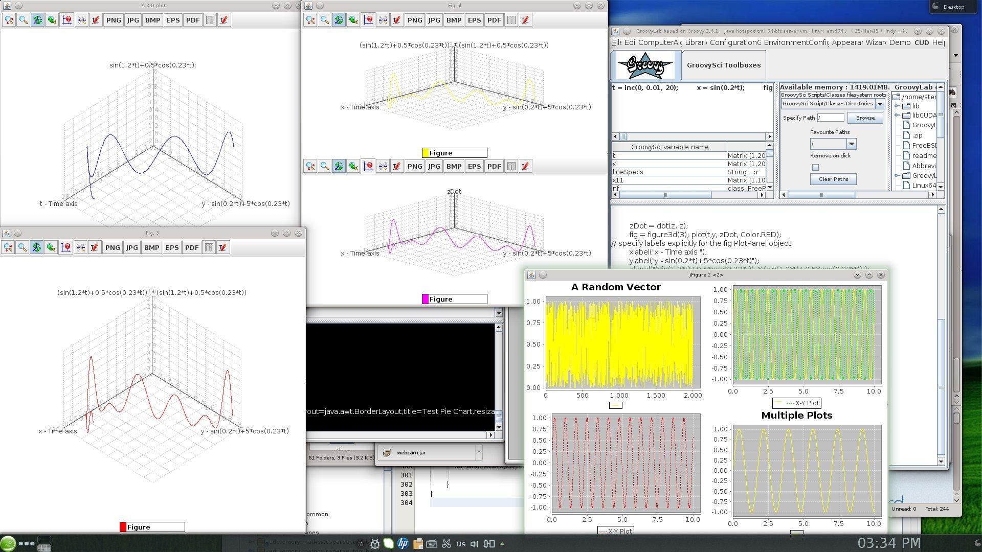Switch to GroovySci Toolboxes tab
This screenshot has width=982, height=552.
[x=723, y=65]
